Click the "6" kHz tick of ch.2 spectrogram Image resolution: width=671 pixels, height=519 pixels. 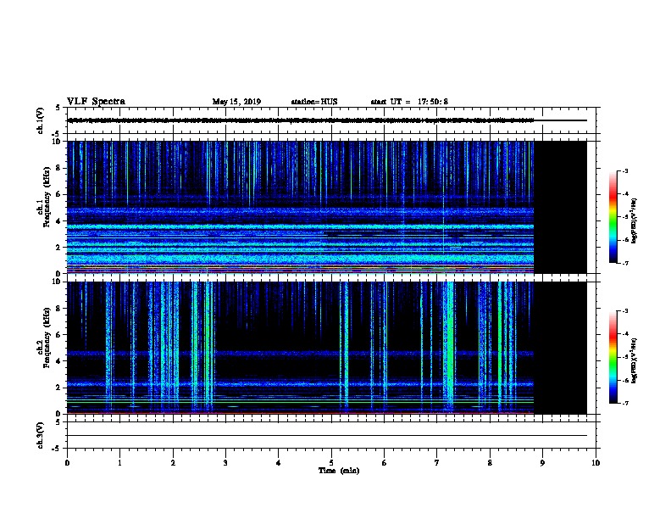59,335
